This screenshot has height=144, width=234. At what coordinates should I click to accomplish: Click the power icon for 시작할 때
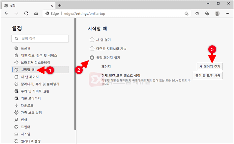[16, 70]
